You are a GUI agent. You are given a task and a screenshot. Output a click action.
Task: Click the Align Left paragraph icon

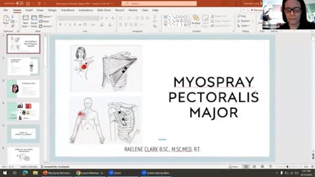point(121,25)
